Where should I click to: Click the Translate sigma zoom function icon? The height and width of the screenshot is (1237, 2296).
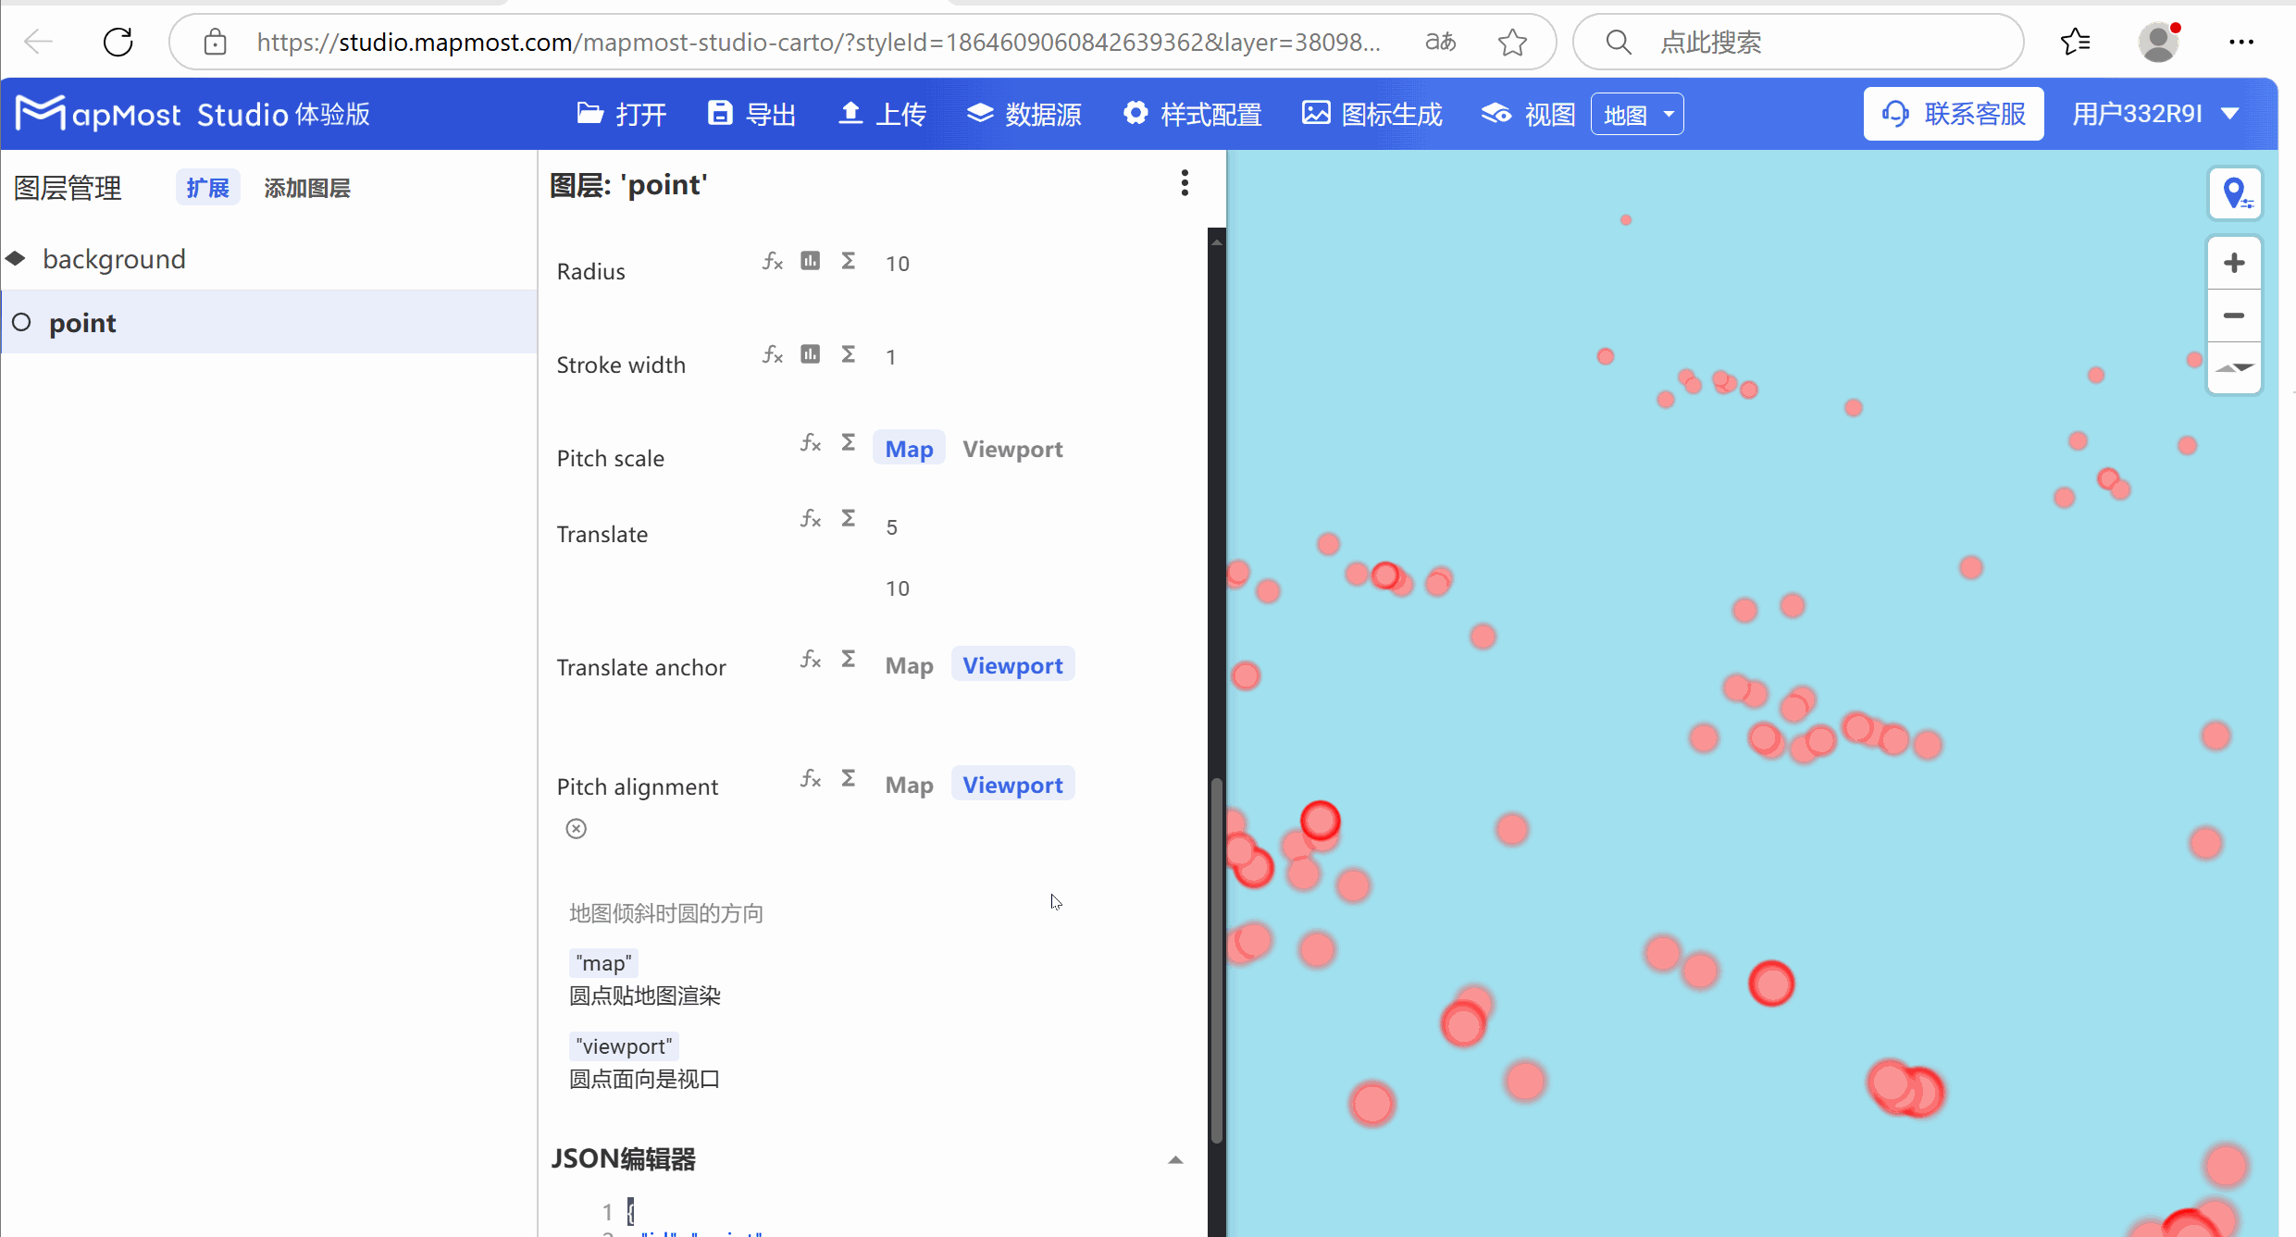tap(848, 518)
